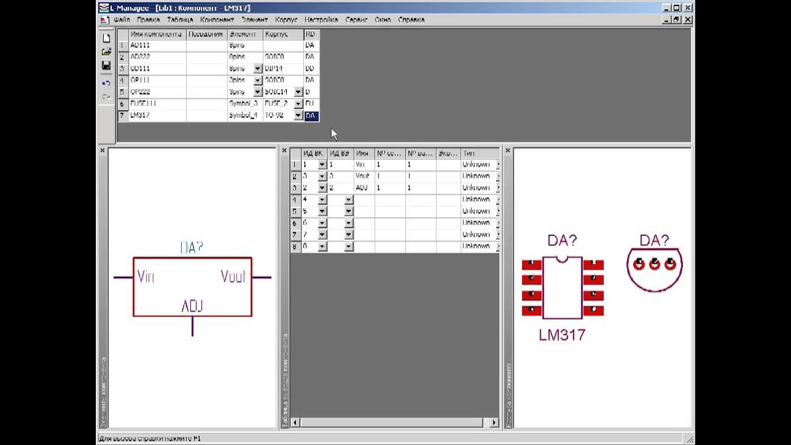Click the Имя компонента column header
The height and width of the screenshot is (445, 791).
tap(157, 35)
